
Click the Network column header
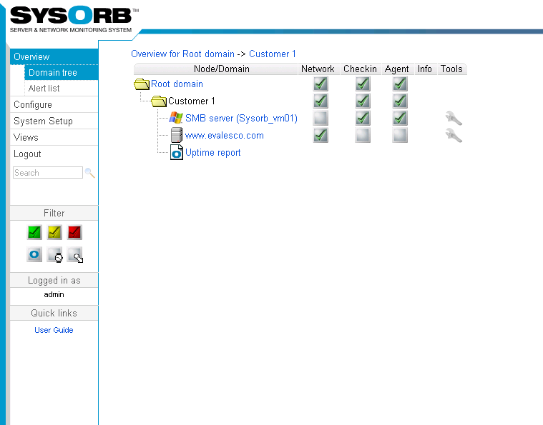pyautogui.click(x=318, y=69)
